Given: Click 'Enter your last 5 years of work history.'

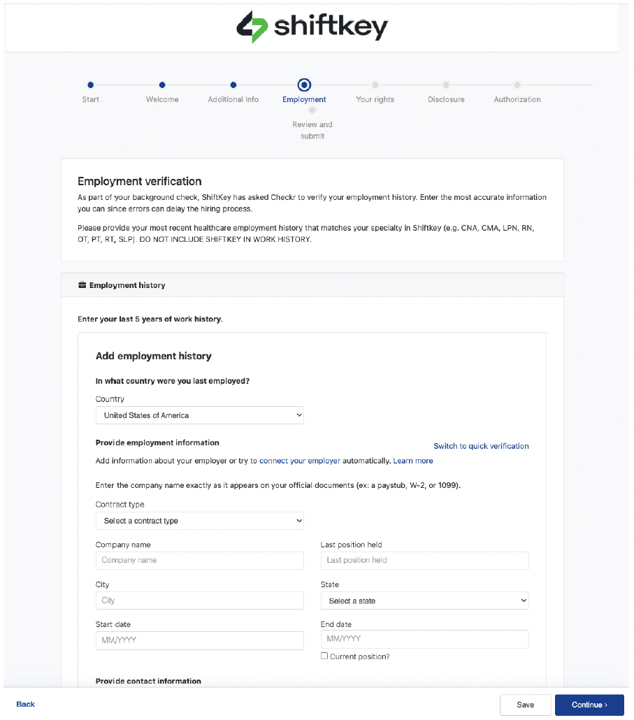Looking at the screenshot, I should (x=150, y=319).
